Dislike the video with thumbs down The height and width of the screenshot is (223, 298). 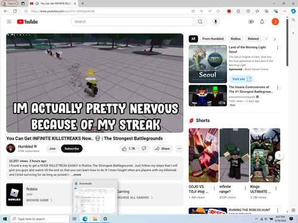point(144,149)
